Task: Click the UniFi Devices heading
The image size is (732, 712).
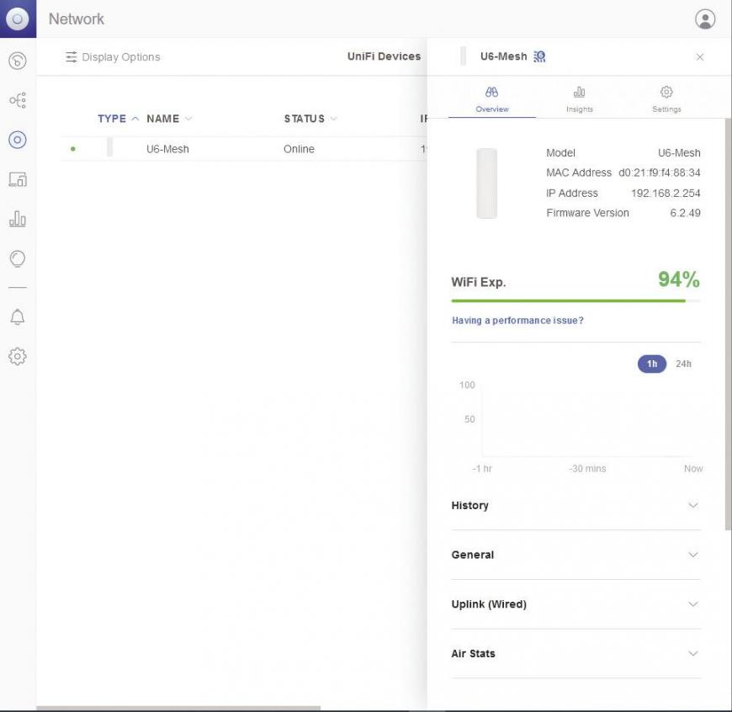Action: 384,56
